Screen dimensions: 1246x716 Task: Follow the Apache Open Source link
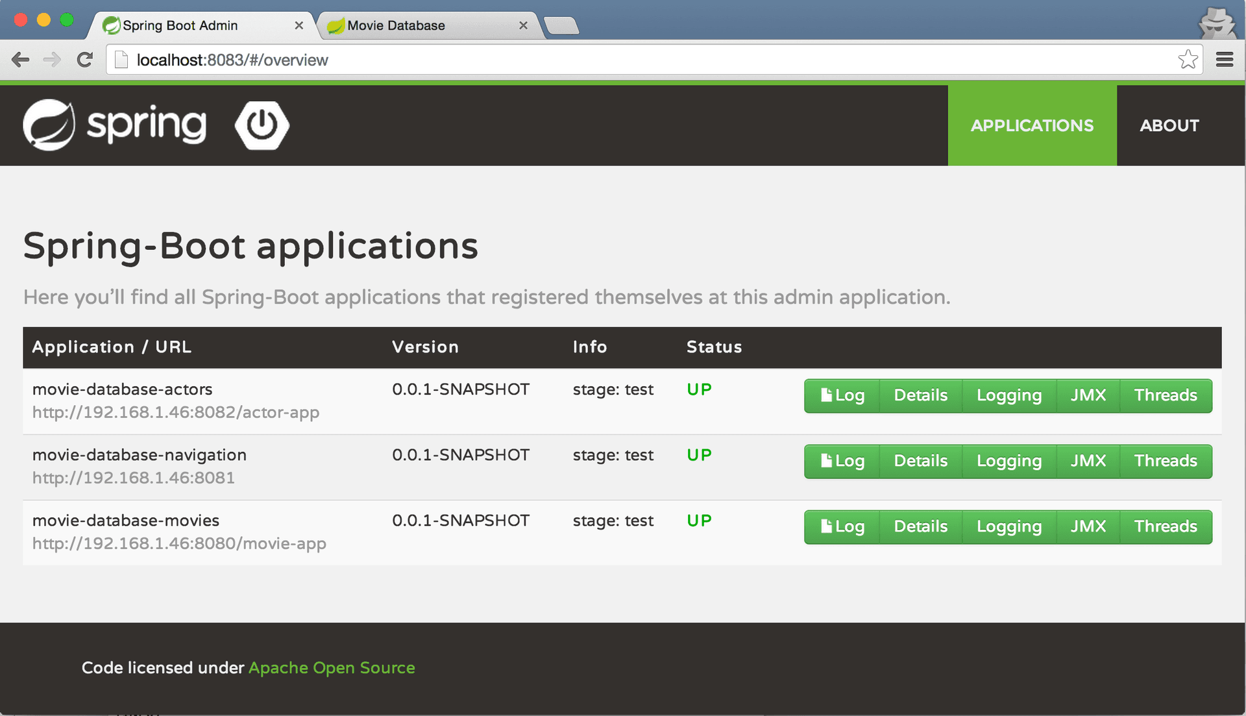332,668
